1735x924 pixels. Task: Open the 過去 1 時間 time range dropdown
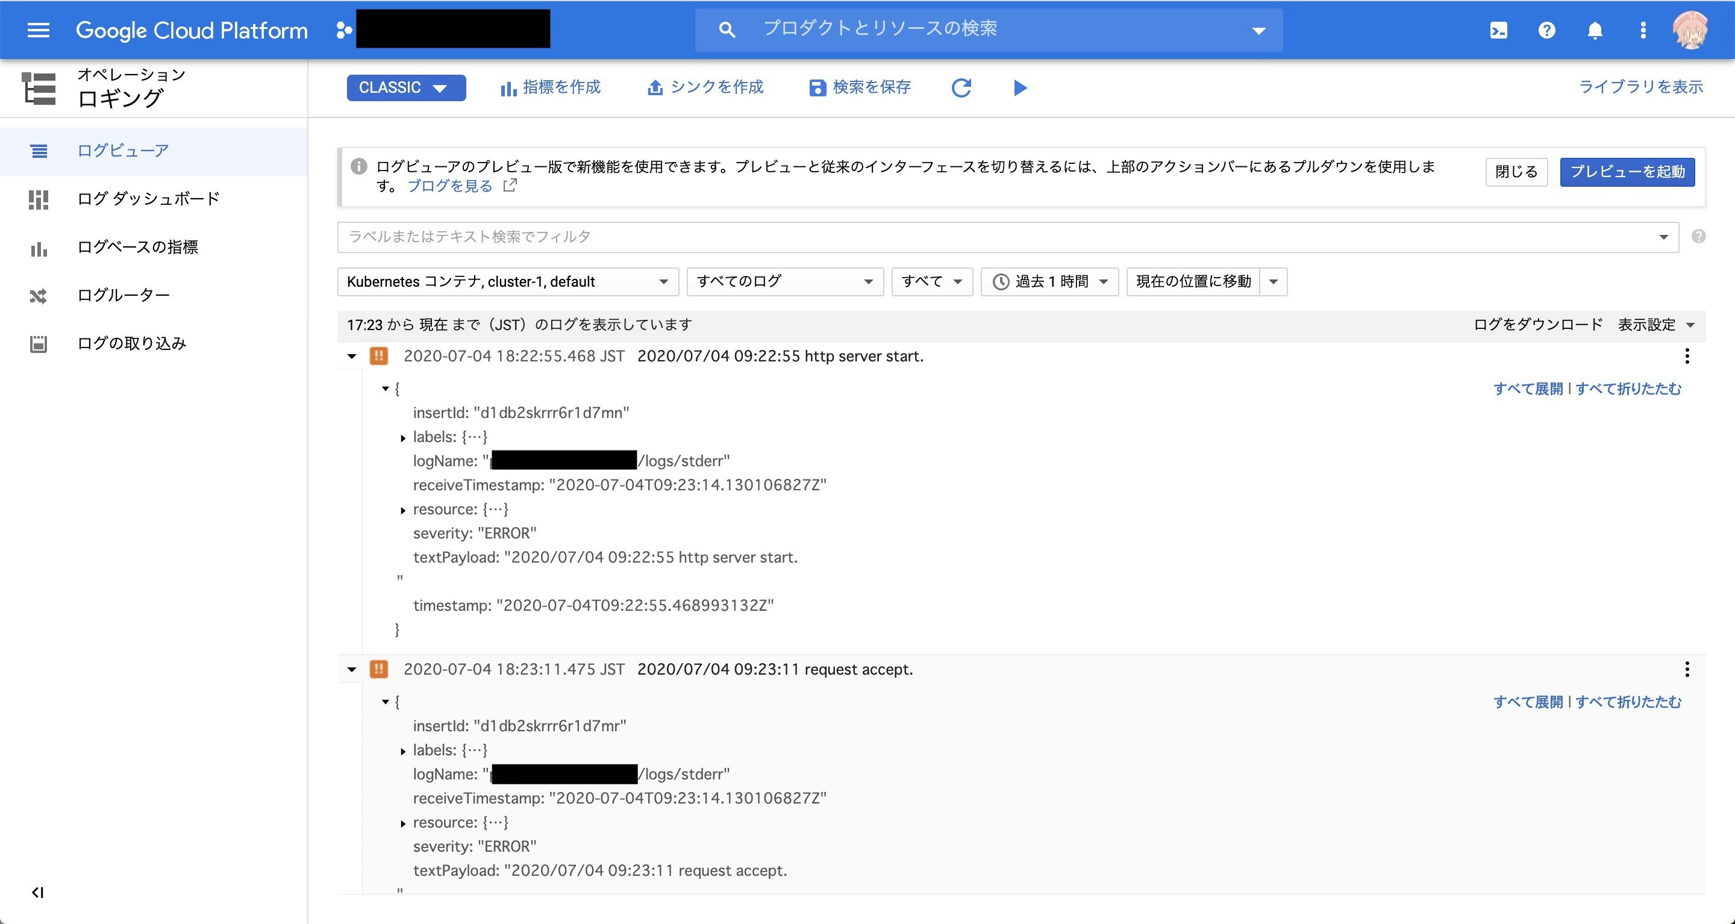1049,281
